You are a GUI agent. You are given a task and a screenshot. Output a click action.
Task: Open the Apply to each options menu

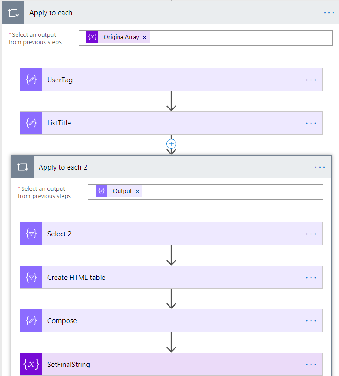[x=329, y=12]
